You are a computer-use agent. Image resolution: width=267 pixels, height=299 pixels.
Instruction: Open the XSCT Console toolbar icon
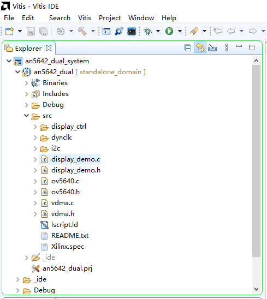[x=106, y=31]
